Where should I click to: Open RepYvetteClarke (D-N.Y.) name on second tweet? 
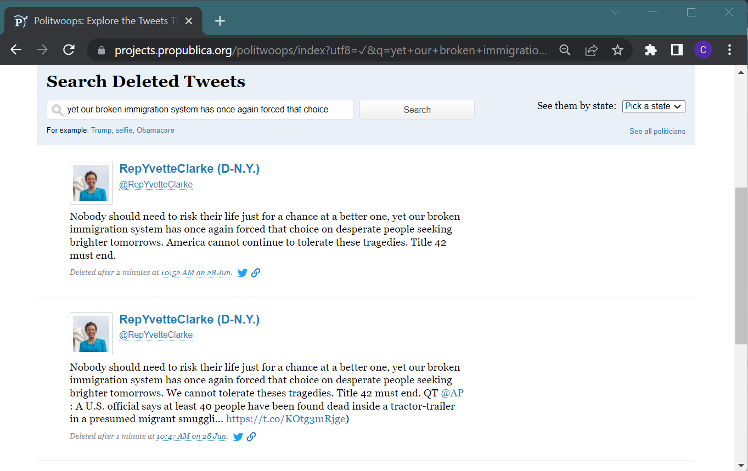click(x=189, y=320)
